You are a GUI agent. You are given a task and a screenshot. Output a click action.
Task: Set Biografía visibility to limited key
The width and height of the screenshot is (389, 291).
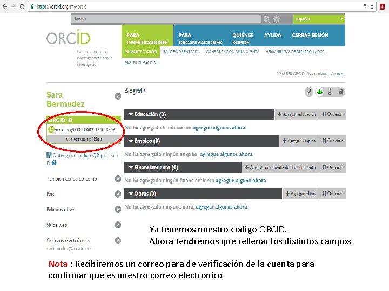[330, 92]
